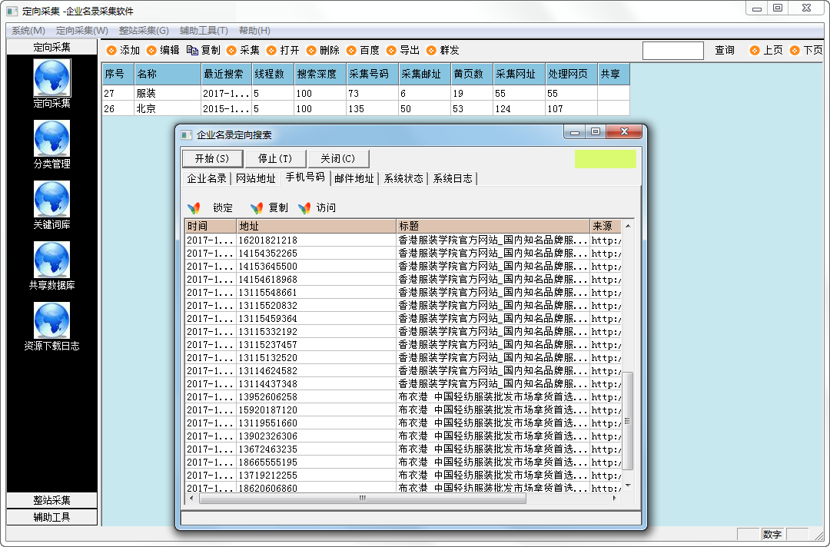Open the 帮助(H) menu

(x=254, y=31)
